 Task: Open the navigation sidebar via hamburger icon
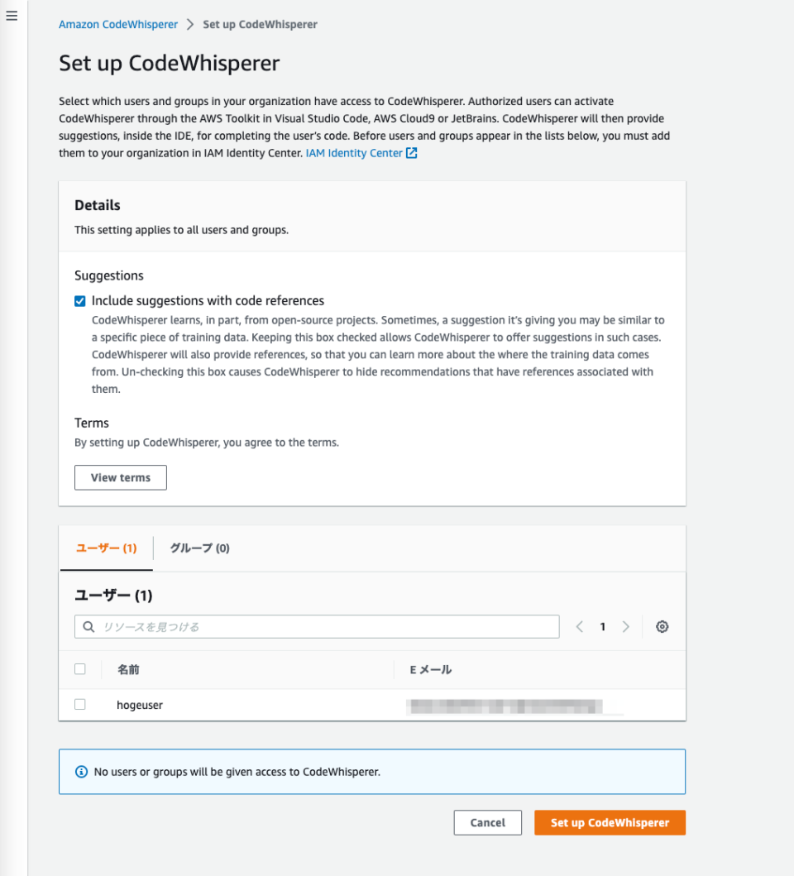12,15
